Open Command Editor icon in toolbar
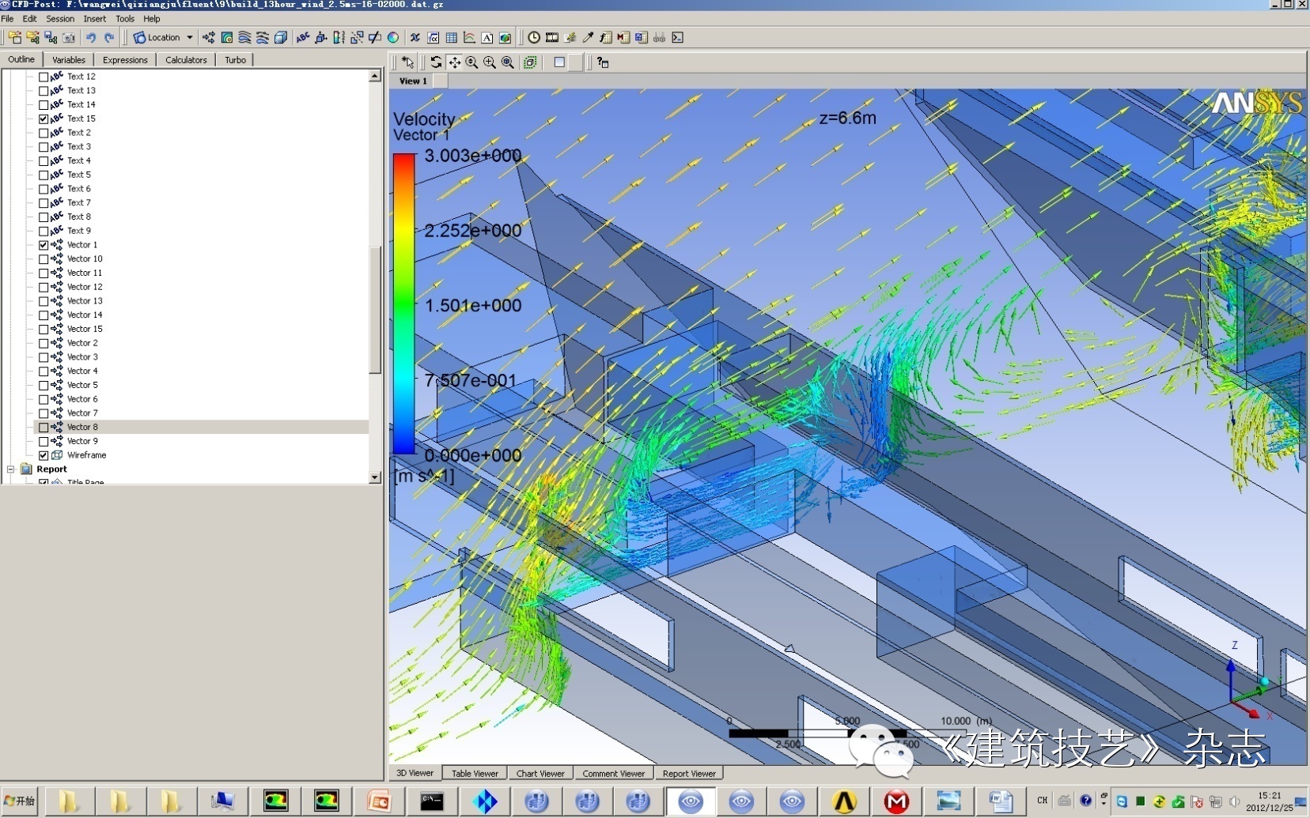 pos(677,37)
